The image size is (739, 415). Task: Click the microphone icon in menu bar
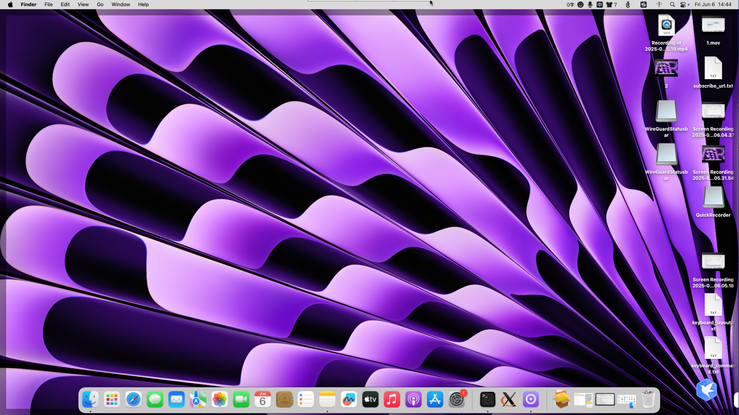coord(590,5)
